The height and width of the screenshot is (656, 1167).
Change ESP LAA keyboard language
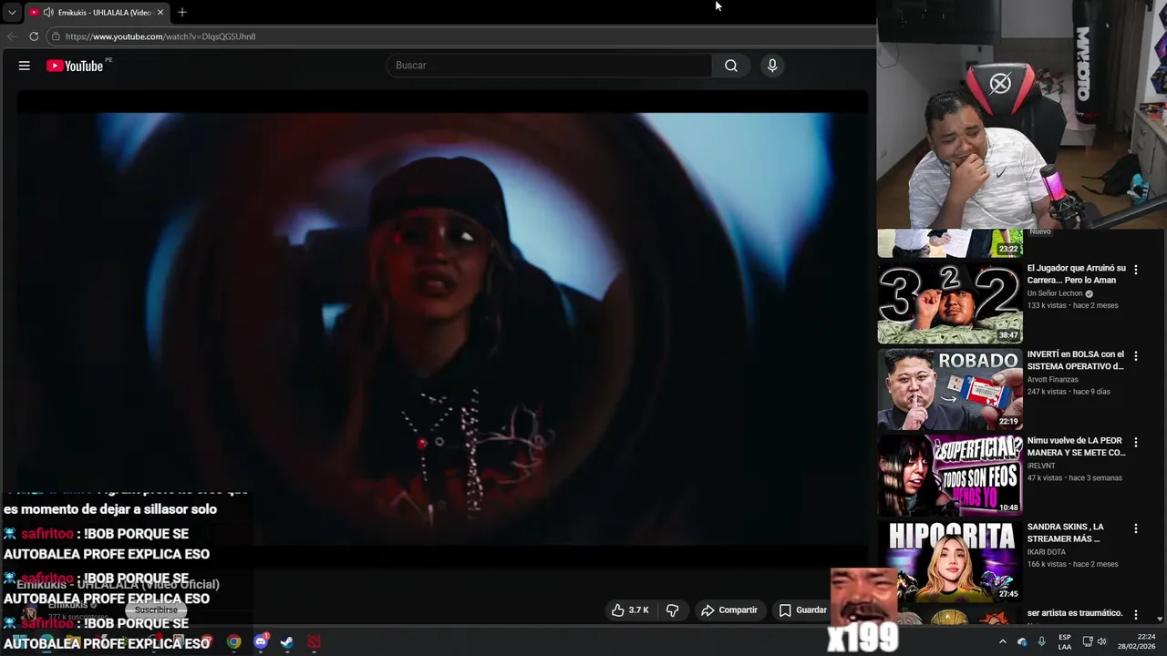[x=1065, y=642]
